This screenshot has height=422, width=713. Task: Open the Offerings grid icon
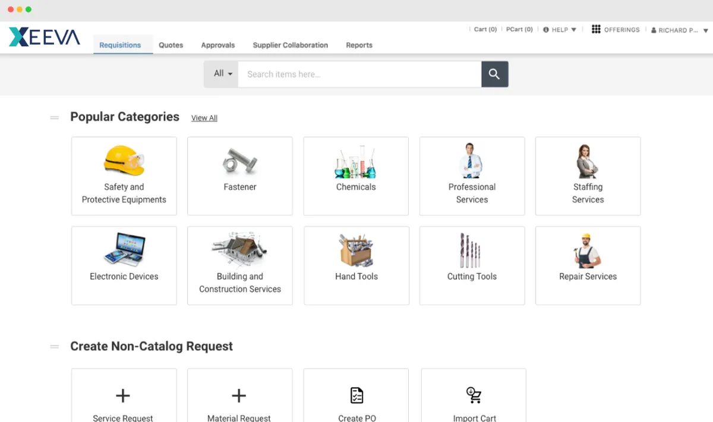pos(596,29)
